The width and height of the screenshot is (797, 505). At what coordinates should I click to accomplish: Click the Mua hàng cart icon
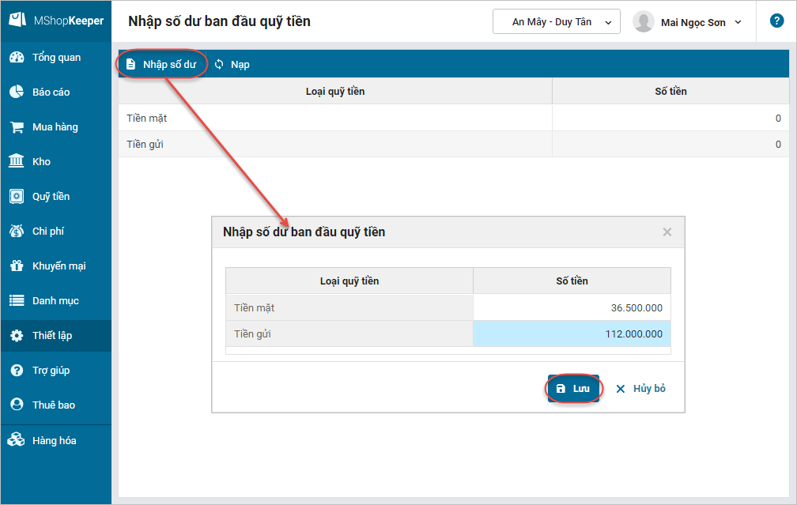pos(17,127)
